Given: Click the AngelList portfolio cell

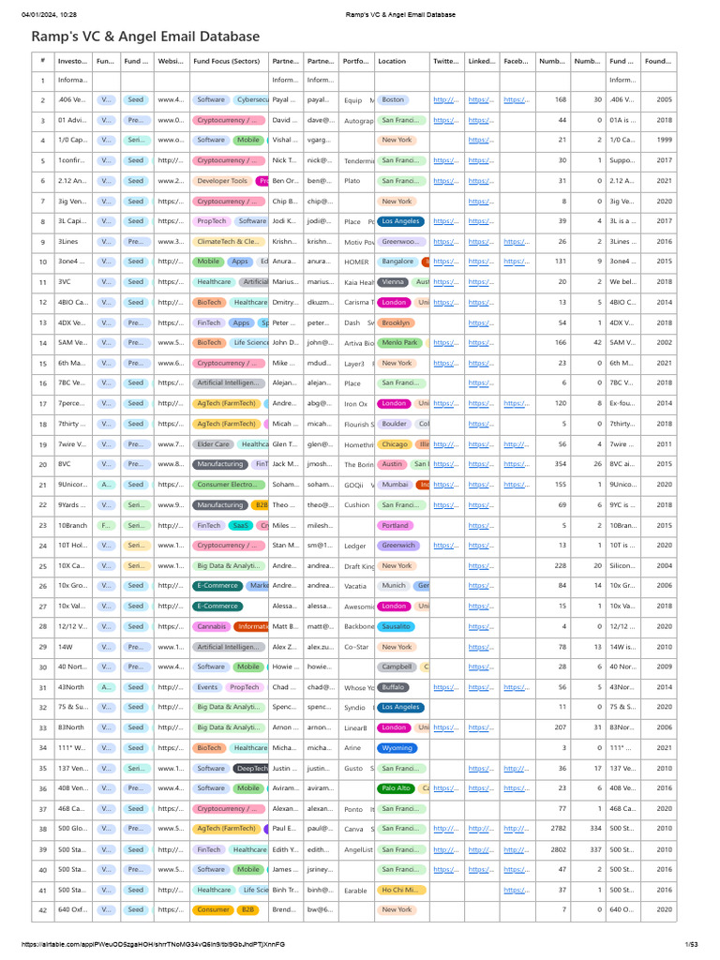Looking at the screenshot, I should (x=357, y=849).
